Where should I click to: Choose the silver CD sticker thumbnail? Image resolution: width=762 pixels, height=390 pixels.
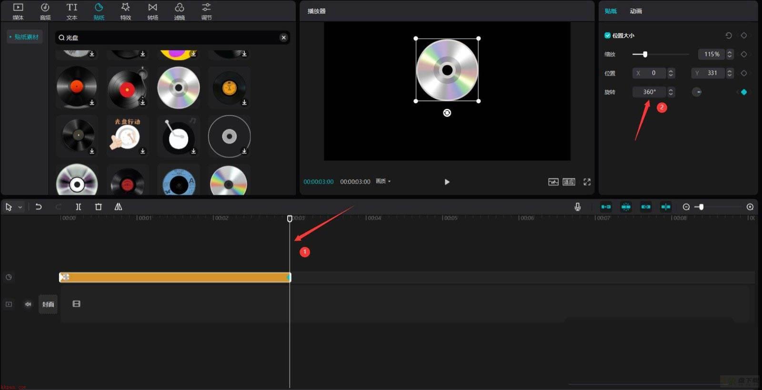point(179,88)
